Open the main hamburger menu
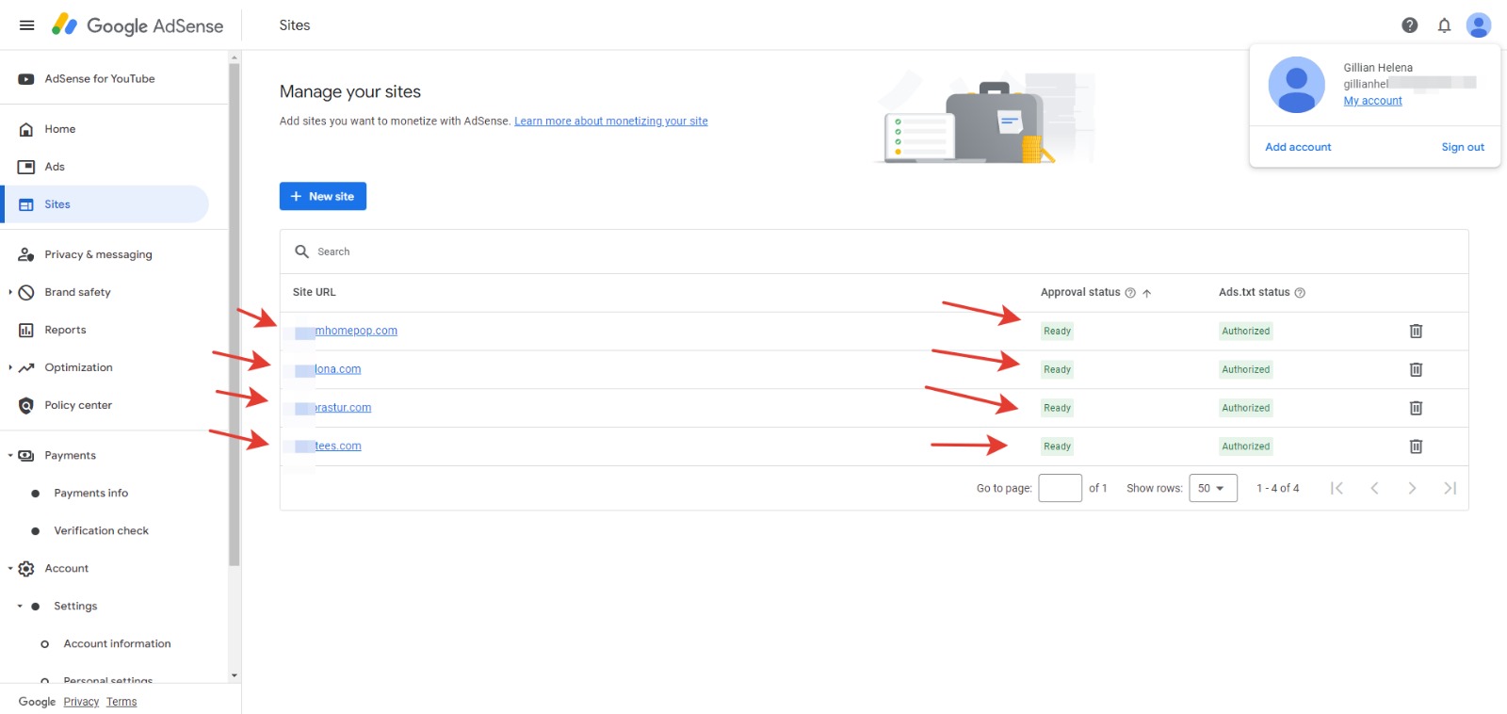1507x714 pixels. click(x=26, y=25)
